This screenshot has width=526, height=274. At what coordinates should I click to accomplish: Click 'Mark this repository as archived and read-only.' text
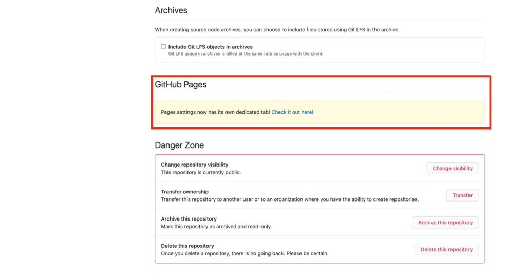click(216, 227)
